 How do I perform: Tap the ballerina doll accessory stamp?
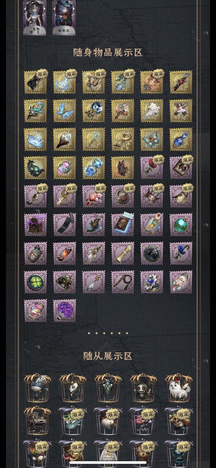click(181, 111)
